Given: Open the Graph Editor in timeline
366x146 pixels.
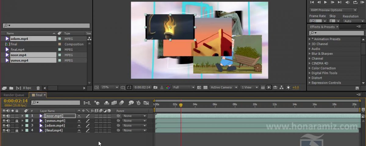Looking at the screenshot, I should [146, 103].
